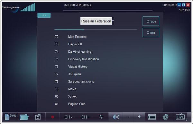Open settings with the gear icon
The height and width of the screenshot is (124, 193).
[166, 117]
